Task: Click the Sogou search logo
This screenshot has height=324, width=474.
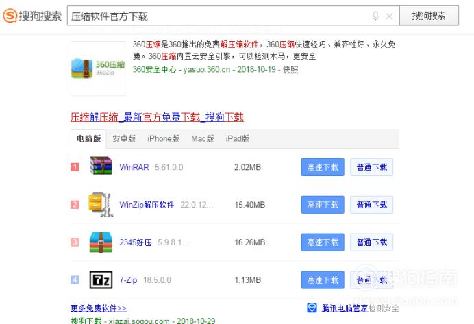Action: [x=32, y=16]
